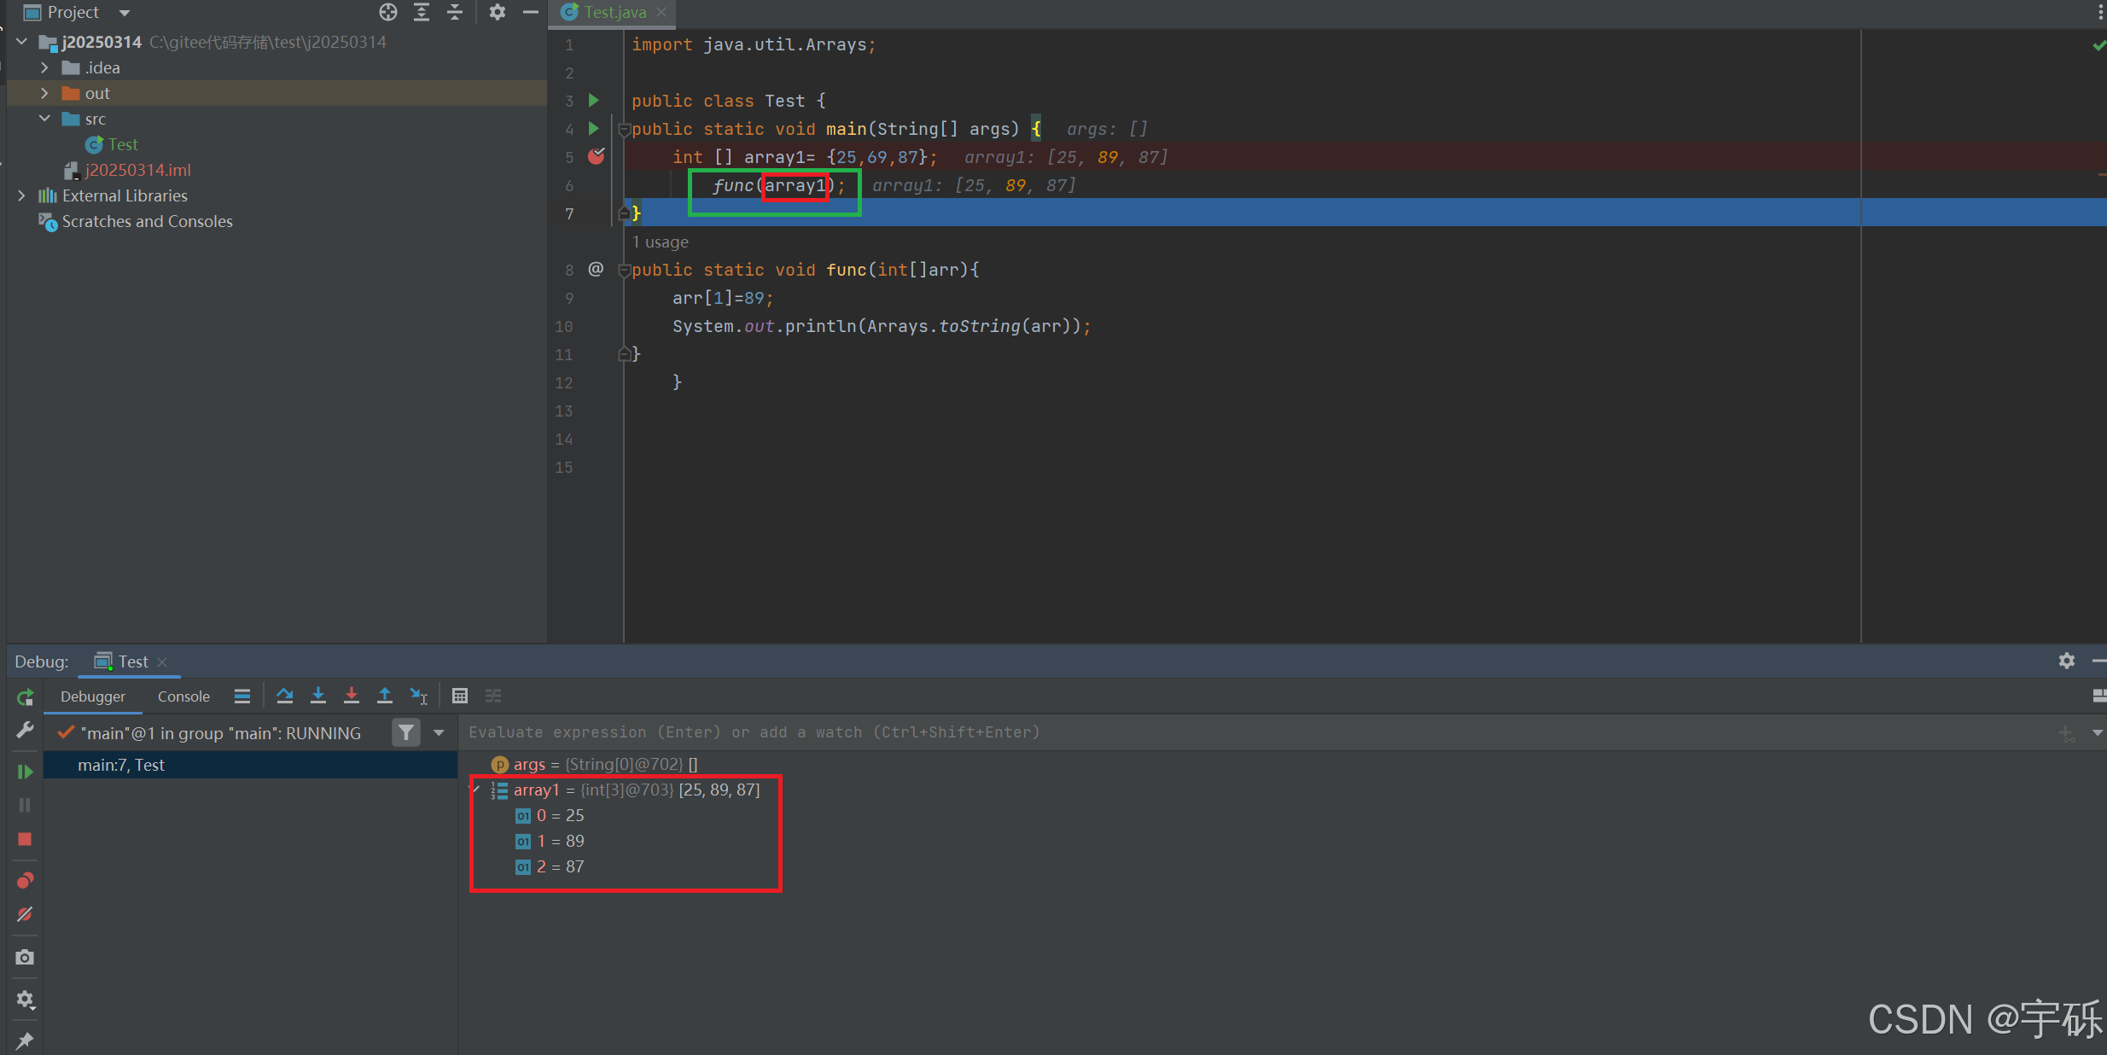The image size is (2107, 1055).
Task: Open the Evaluate Expression calculator icon
Action: pyautogui.click(x=460, y=696)
